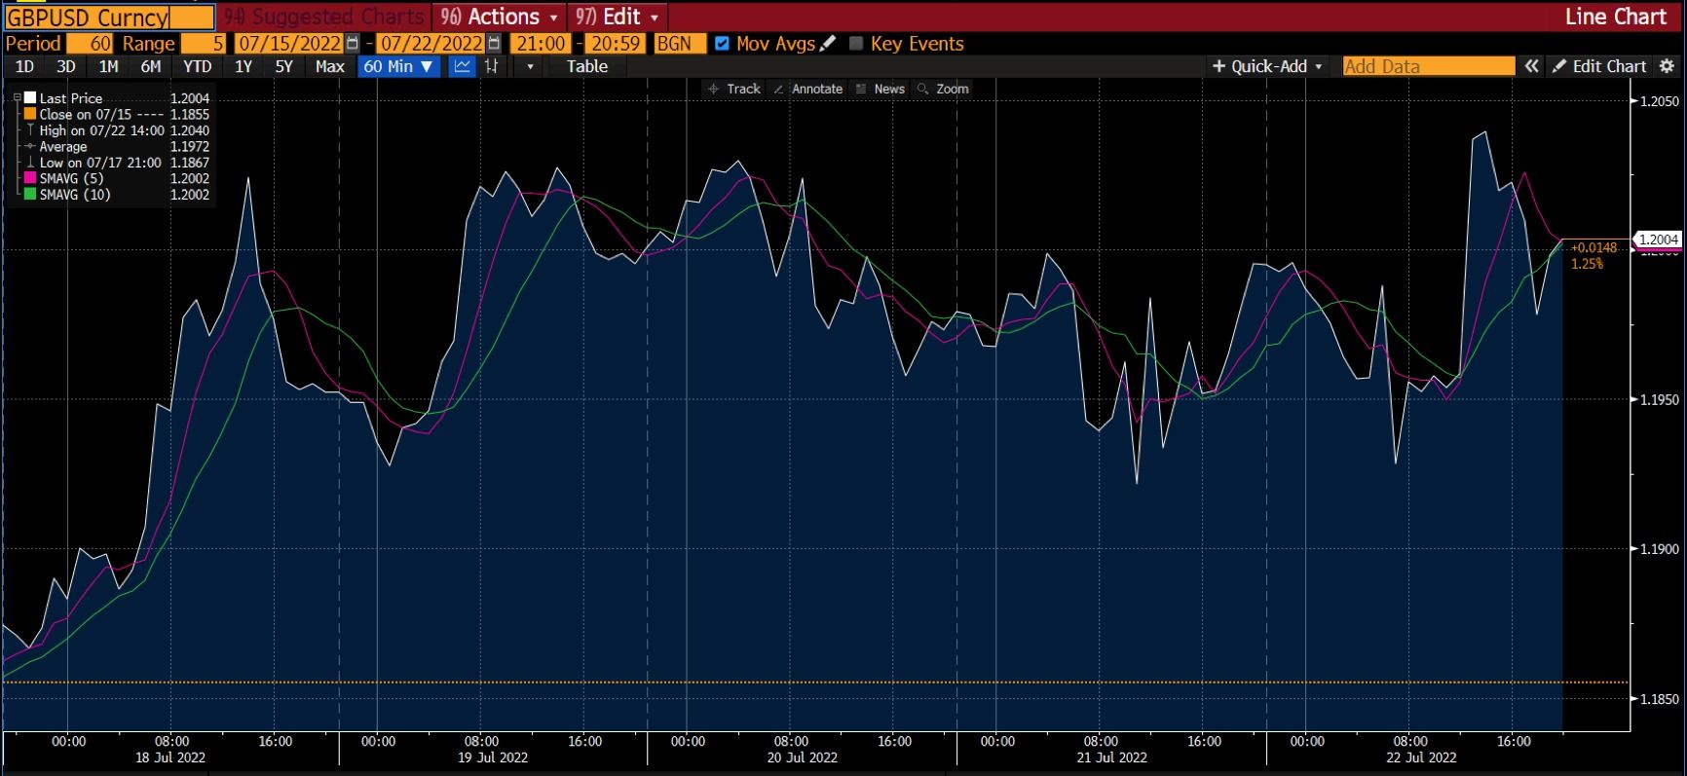This screenshot has height=776, width=1687.
Task: Click the magenta SMAVG (5) swatch
Action: (x=30, y=178)
